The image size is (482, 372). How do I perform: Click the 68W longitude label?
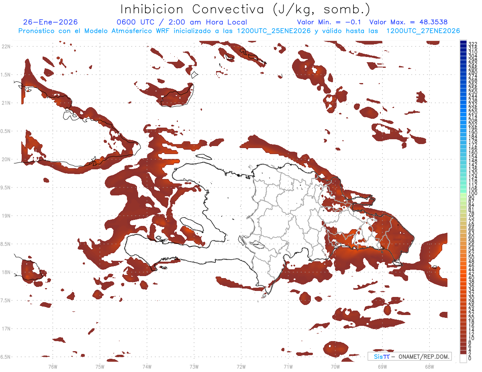(x=429, y=366)
